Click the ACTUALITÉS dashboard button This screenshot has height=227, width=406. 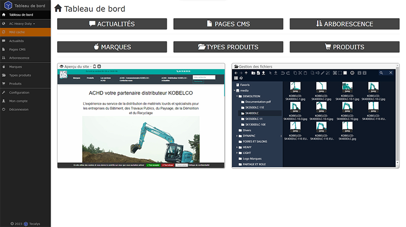[112, 24]
